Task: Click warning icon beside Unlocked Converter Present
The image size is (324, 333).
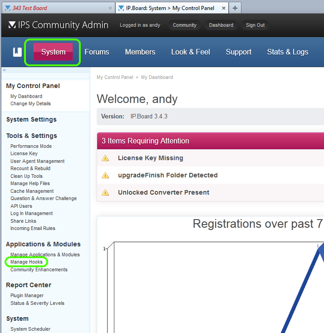Action: tap(105, 192)
